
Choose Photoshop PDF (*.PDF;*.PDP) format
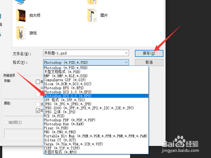coord(96,120)
